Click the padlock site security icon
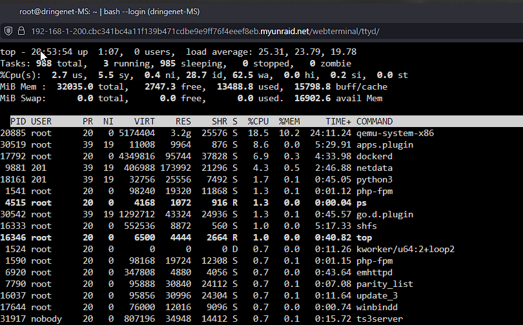Image resolution: width=523 pixels, height=325 pixels. click(21, 32)
